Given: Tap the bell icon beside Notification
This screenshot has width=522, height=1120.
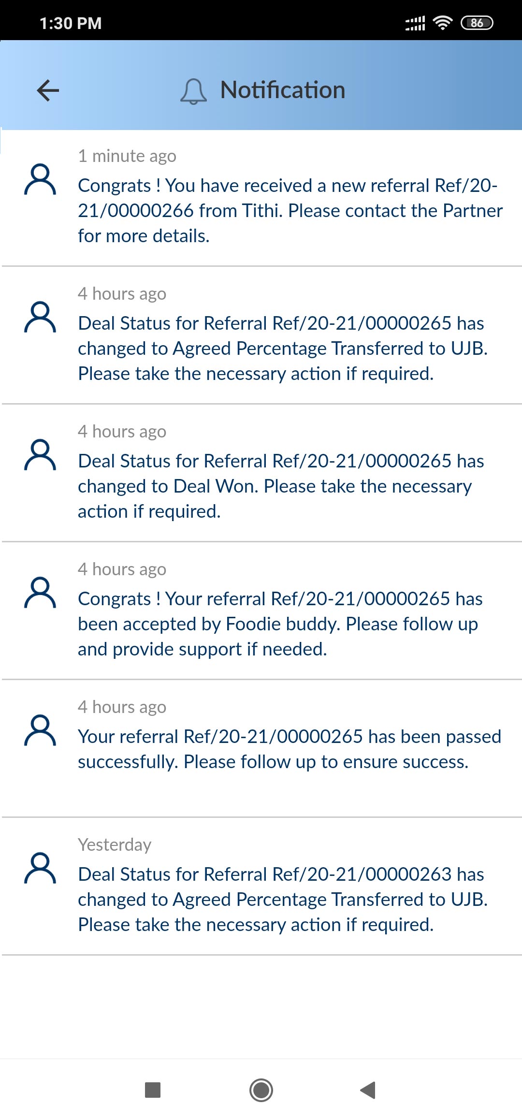Looking at the screenshot, I should 193,91.
